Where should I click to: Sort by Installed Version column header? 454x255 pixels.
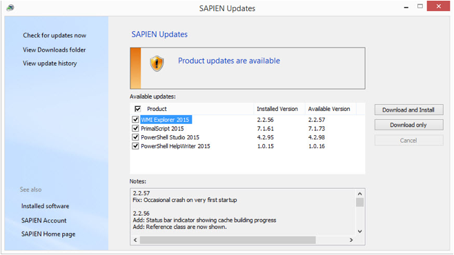(x=277, y=109)
